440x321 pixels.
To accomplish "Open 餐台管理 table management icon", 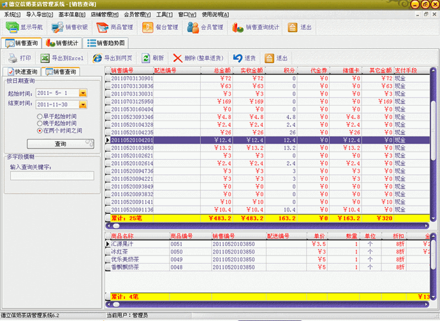I will [x=147, y=27].
